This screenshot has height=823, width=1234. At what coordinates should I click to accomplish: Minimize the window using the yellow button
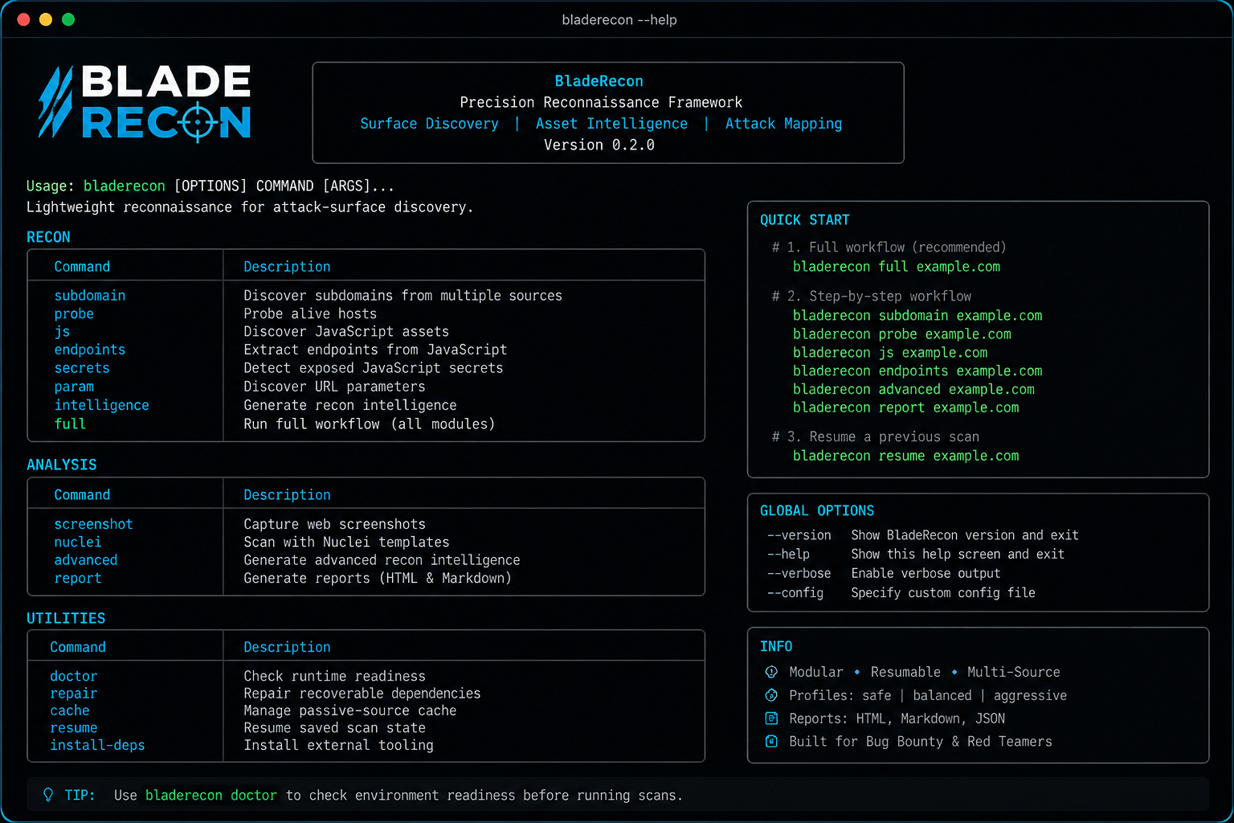coord(46,19)
